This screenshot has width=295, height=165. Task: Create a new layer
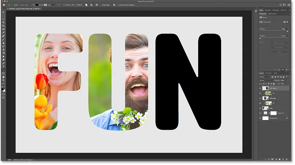283,160
